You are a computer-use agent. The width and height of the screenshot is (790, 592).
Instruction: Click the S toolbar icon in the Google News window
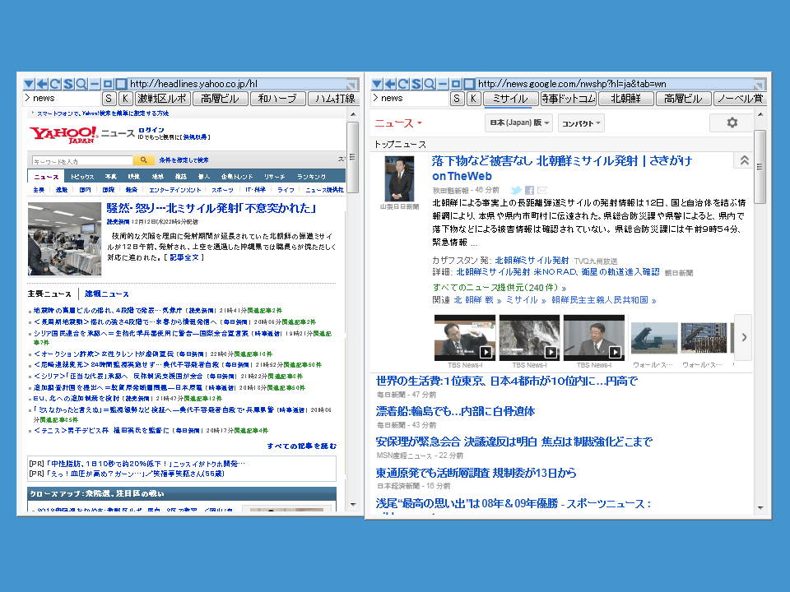pos(416,84)
